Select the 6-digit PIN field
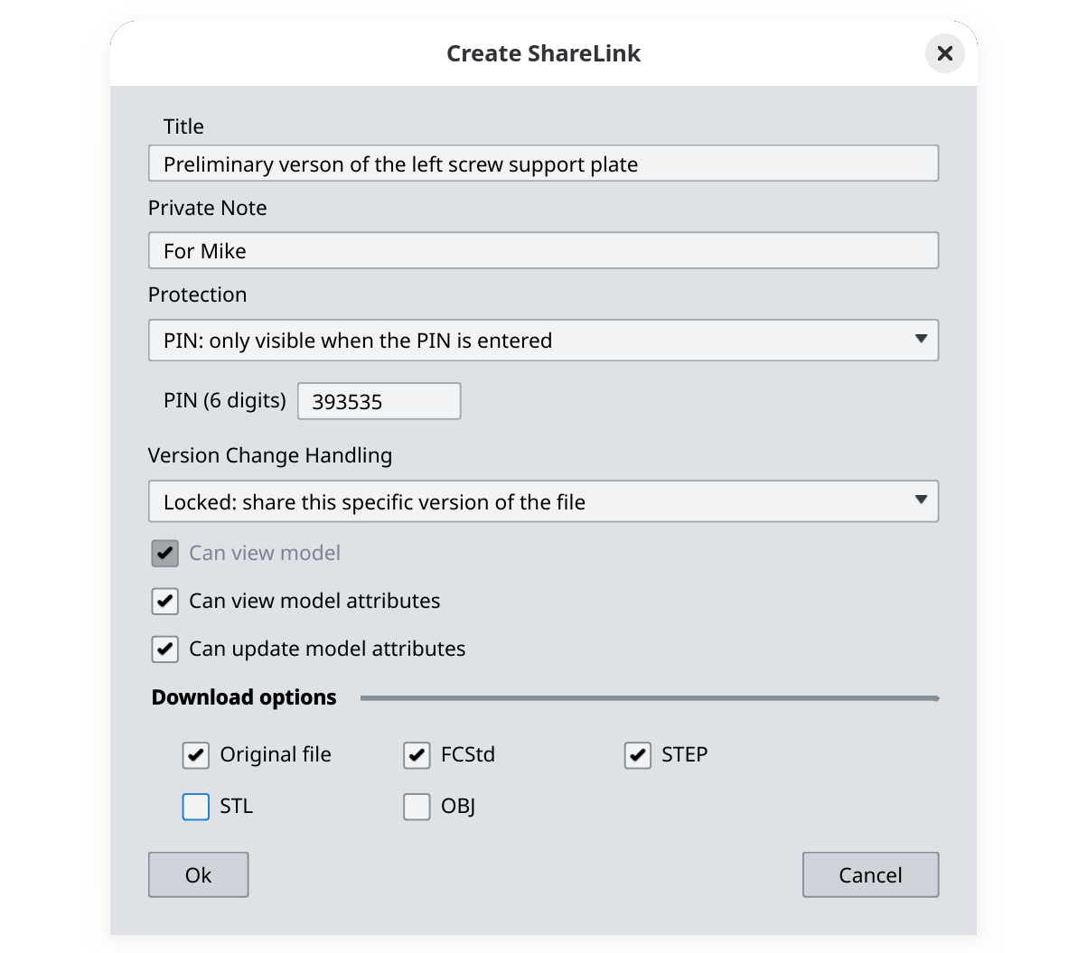The width and height of the screenshot is (1087, 953). tap(379, 401)
